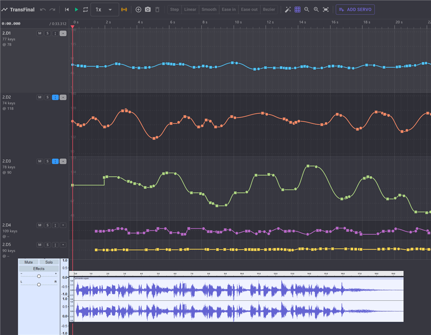Toggle vertical auto-scale on track 2.D1
Image resolution: width=431 pixels, height=335 pixels.
(55, 33)
